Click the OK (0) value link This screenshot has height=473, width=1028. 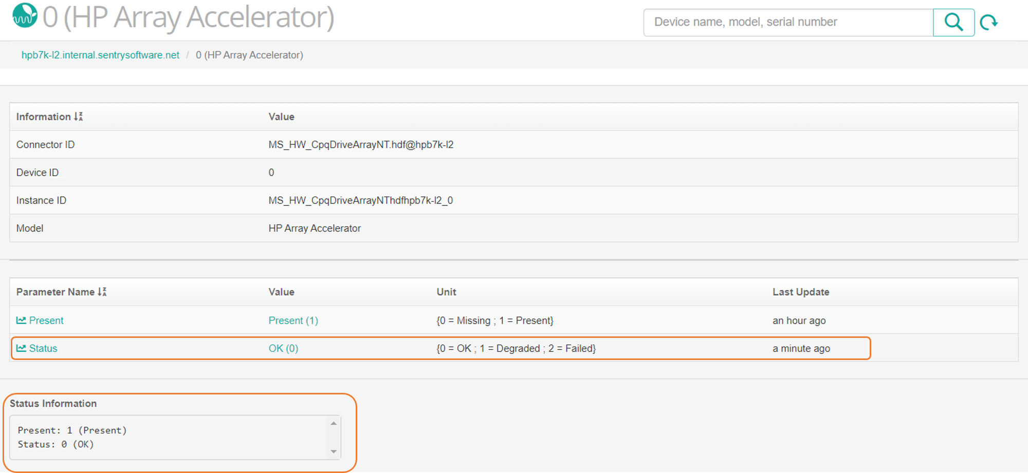point(283,348)
